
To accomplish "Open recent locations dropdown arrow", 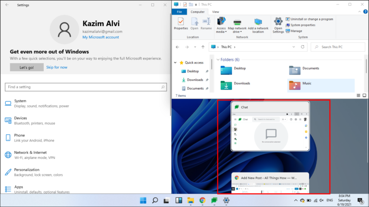I will [x=195, y=47].
